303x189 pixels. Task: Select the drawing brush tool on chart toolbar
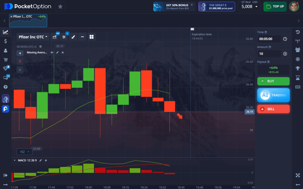click(x=73, y=37)
